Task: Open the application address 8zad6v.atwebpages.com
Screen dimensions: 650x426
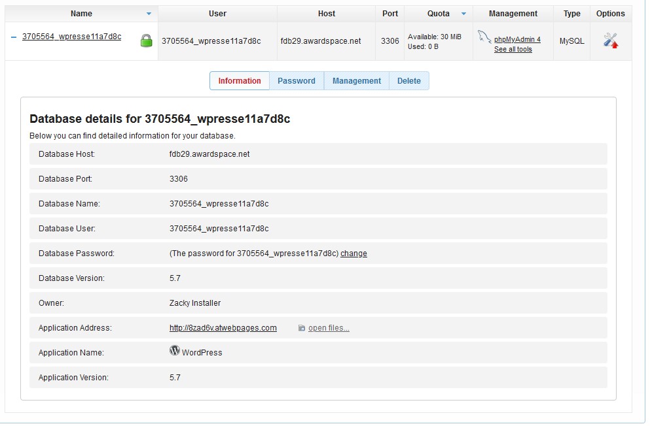Action: pos(223,327)
